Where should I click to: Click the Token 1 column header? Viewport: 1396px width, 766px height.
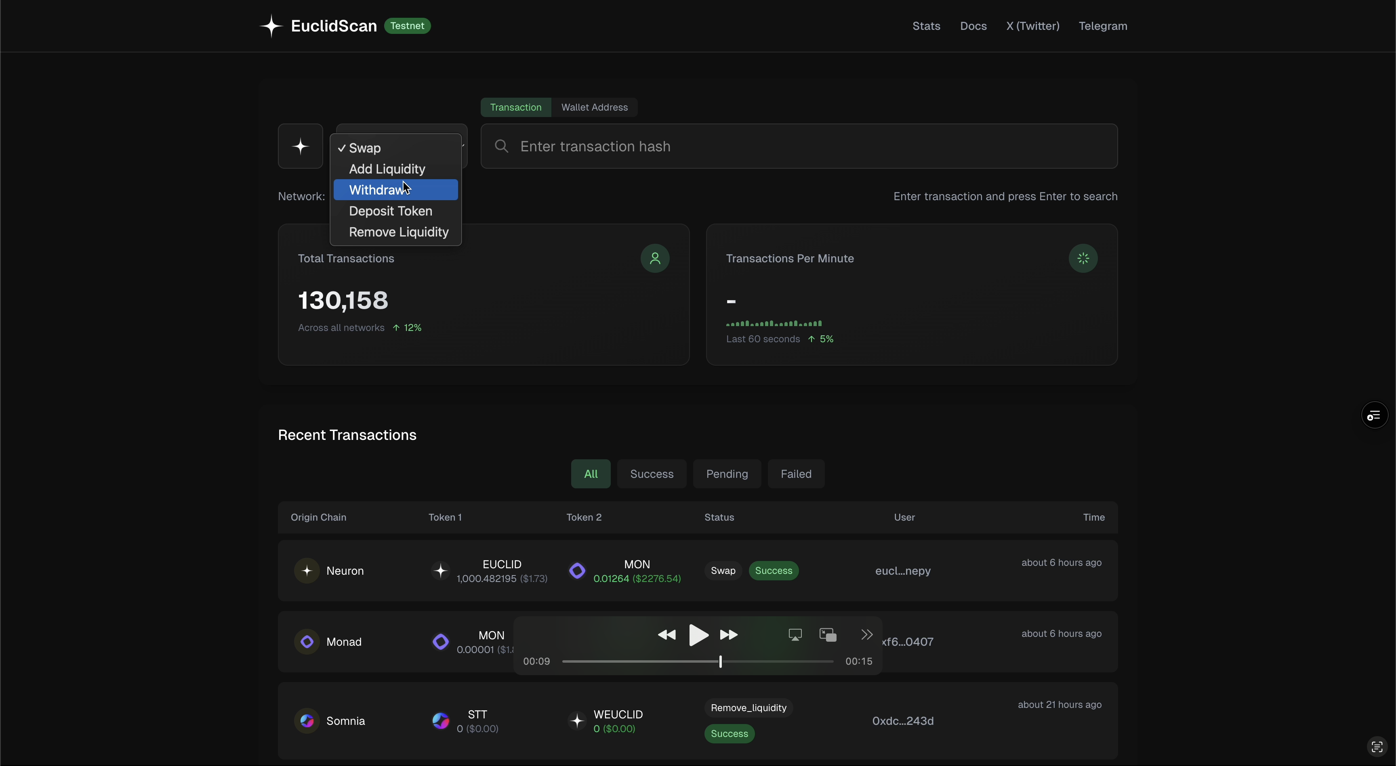click(x=445, y=517)
